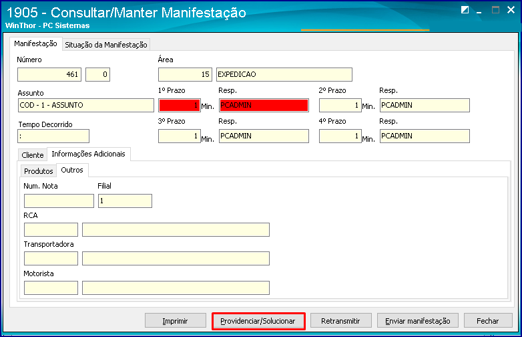Click the window contrast icon in title bar

[465, 10]
